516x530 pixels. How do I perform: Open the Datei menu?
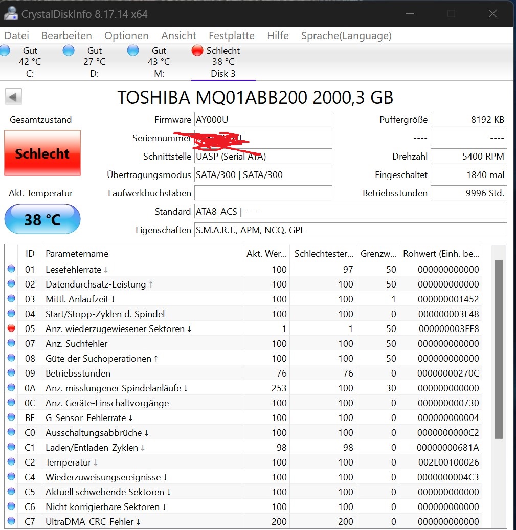[x=16, y=35]
